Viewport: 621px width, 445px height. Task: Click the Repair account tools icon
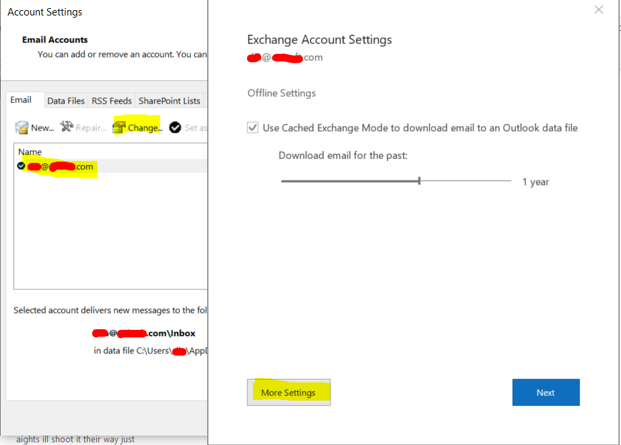[x=67, y=127]
